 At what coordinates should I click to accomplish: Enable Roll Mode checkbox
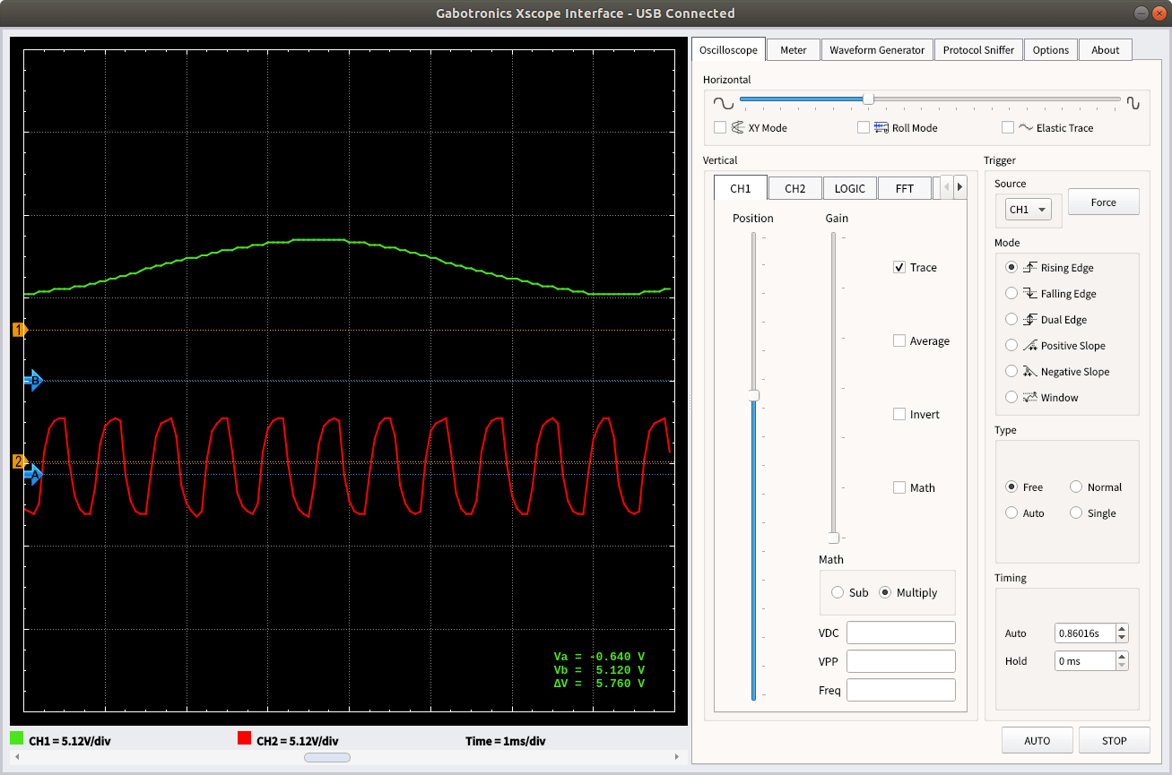coord(864,127)
